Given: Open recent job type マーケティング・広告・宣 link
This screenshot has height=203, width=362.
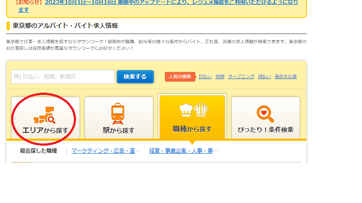Looking at the screenshot, I should tap(106, 151).
